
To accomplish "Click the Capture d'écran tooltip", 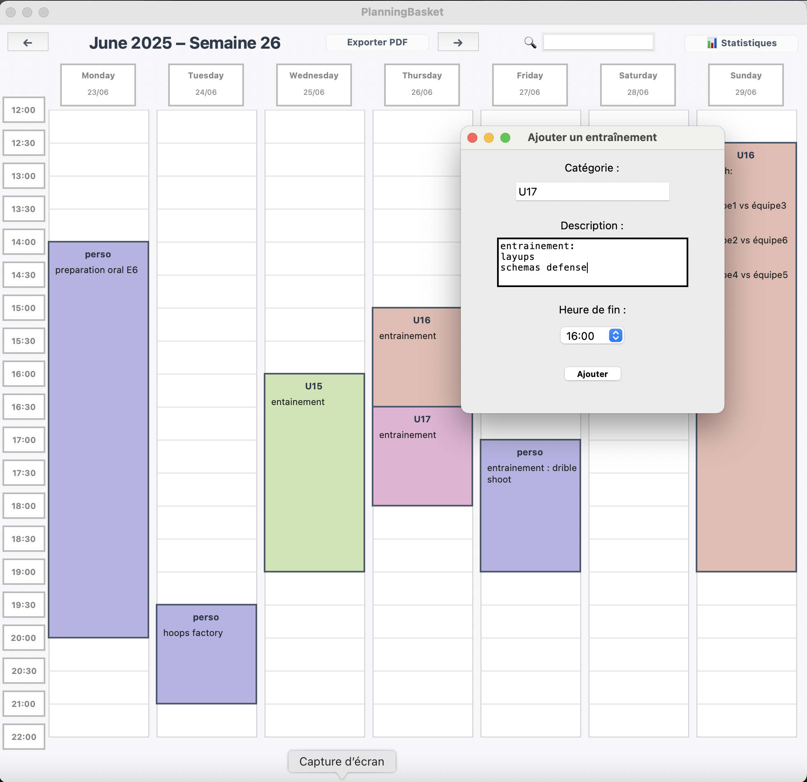I will click(x=342, y=761).
